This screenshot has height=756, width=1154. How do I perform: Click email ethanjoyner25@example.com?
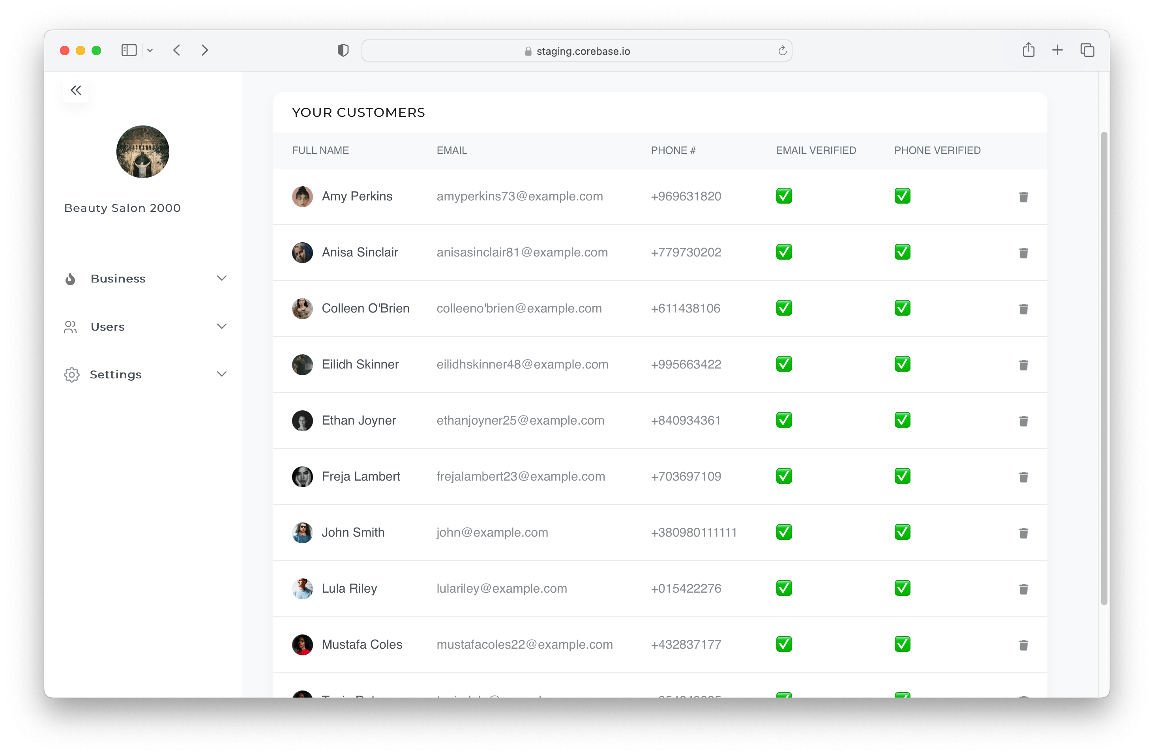520,421
